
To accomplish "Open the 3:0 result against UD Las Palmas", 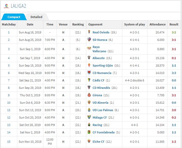I will click(174, 110).
